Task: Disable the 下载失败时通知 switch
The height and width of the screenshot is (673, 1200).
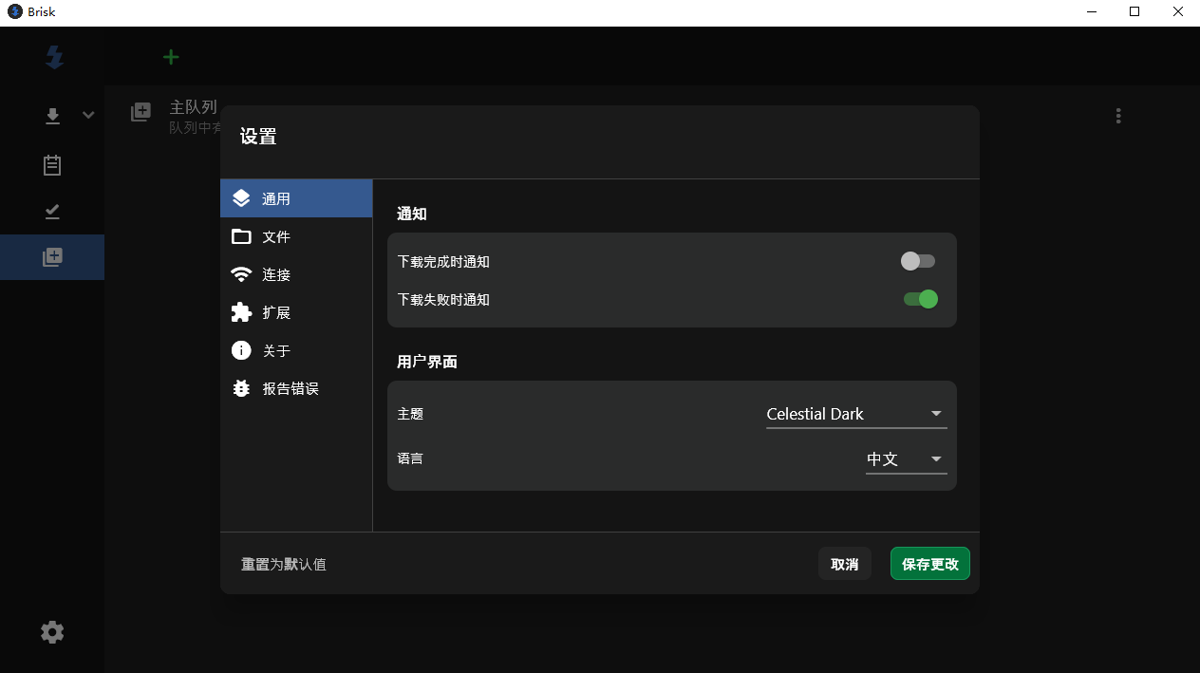Action: (x=920, y=299)
